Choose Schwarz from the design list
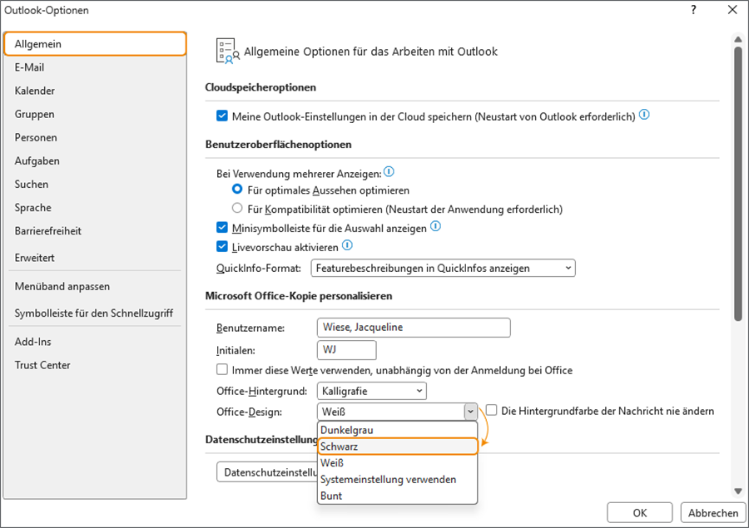 [398, 447]
